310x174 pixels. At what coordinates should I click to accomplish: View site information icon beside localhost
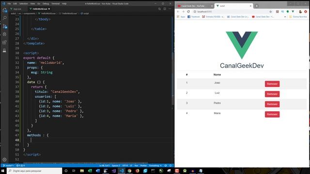point(195,12)
